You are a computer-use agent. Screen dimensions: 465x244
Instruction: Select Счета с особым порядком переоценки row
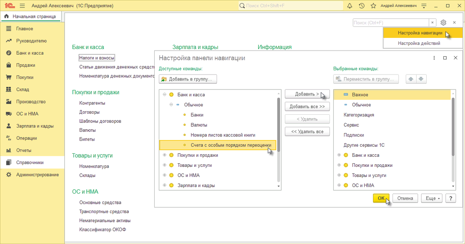click(218, 145)
